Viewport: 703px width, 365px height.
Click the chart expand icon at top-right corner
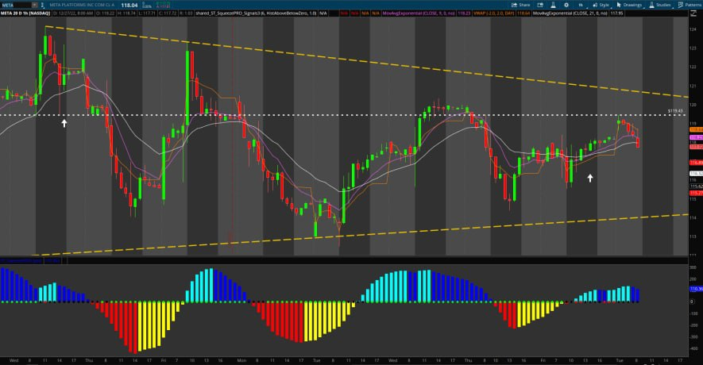pos(693,13)
